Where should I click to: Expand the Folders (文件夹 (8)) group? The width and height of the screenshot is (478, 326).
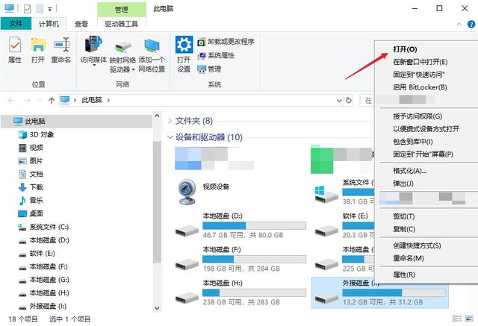coord(170,121)
